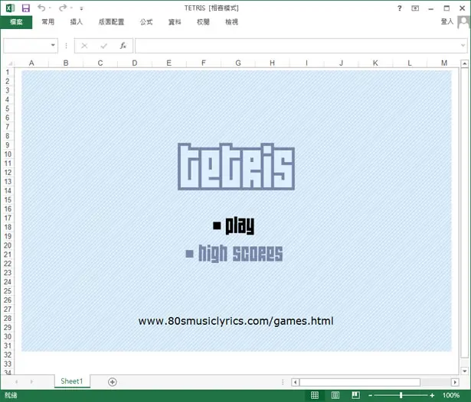471x402 pixels.
Task: Click into the formula bar input field
Action: (299, 46)
